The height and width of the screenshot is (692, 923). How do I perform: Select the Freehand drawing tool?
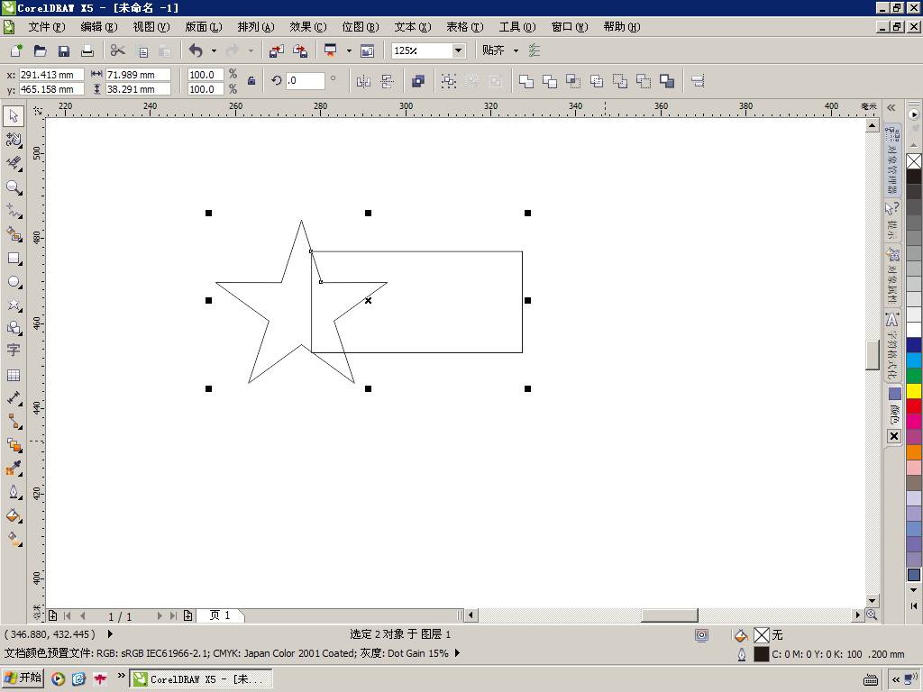click(14, 211)
